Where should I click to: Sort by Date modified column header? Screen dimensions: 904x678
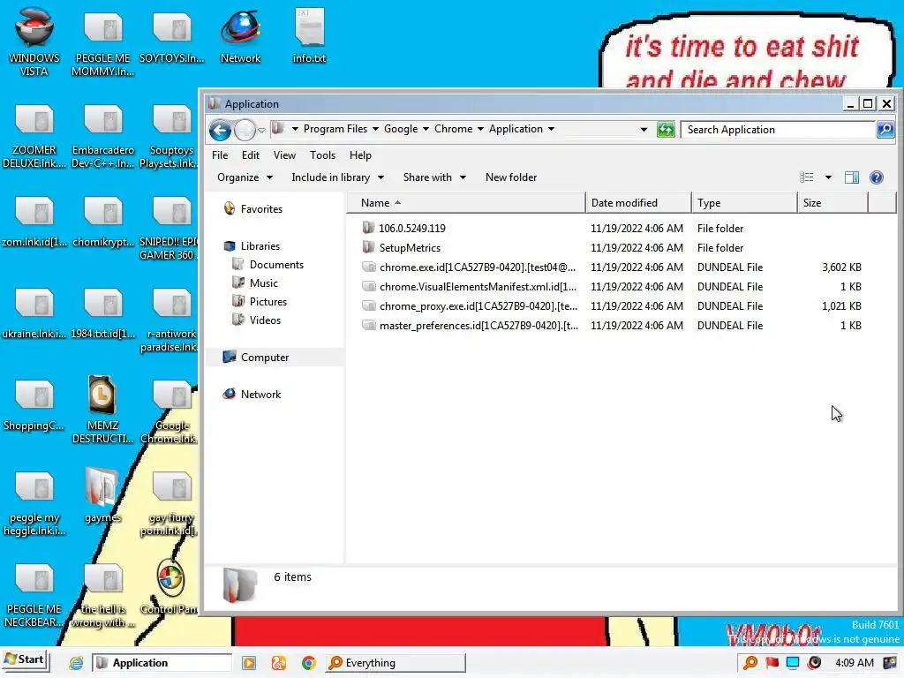pos(638,203)
